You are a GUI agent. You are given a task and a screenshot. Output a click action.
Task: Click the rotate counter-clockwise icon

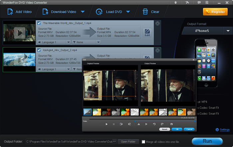coord(154,124)
